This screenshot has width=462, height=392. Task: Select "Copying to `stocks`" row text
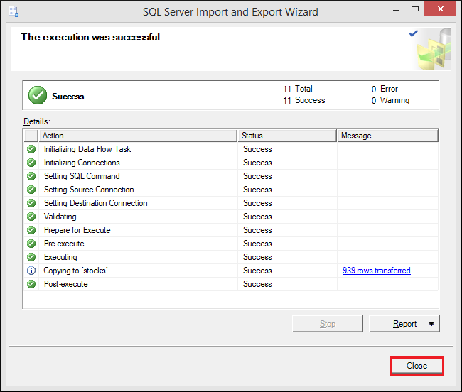click(x=76, y=271)
